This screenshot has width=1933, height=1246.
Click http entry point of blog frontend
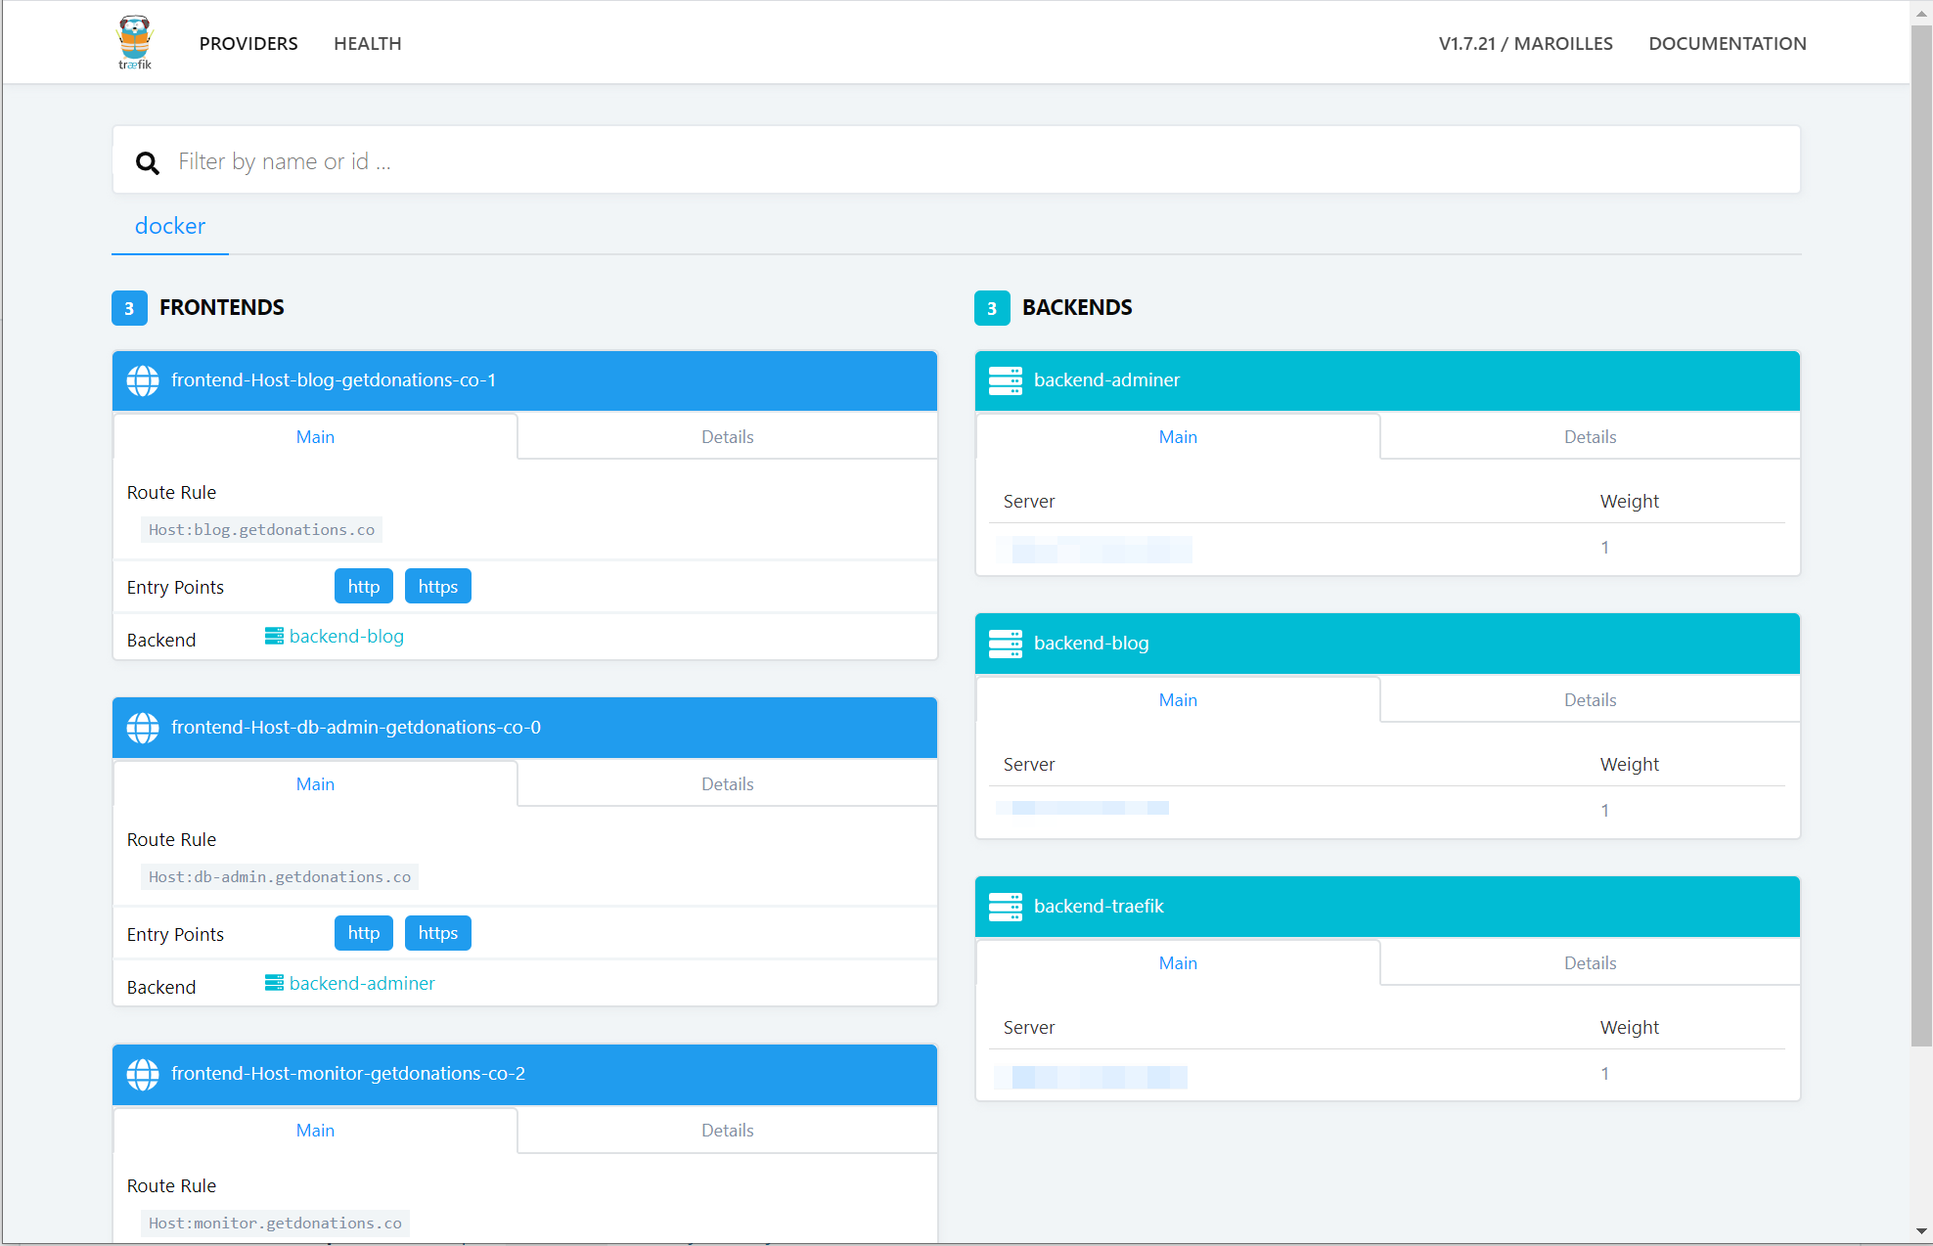[364, 587]
